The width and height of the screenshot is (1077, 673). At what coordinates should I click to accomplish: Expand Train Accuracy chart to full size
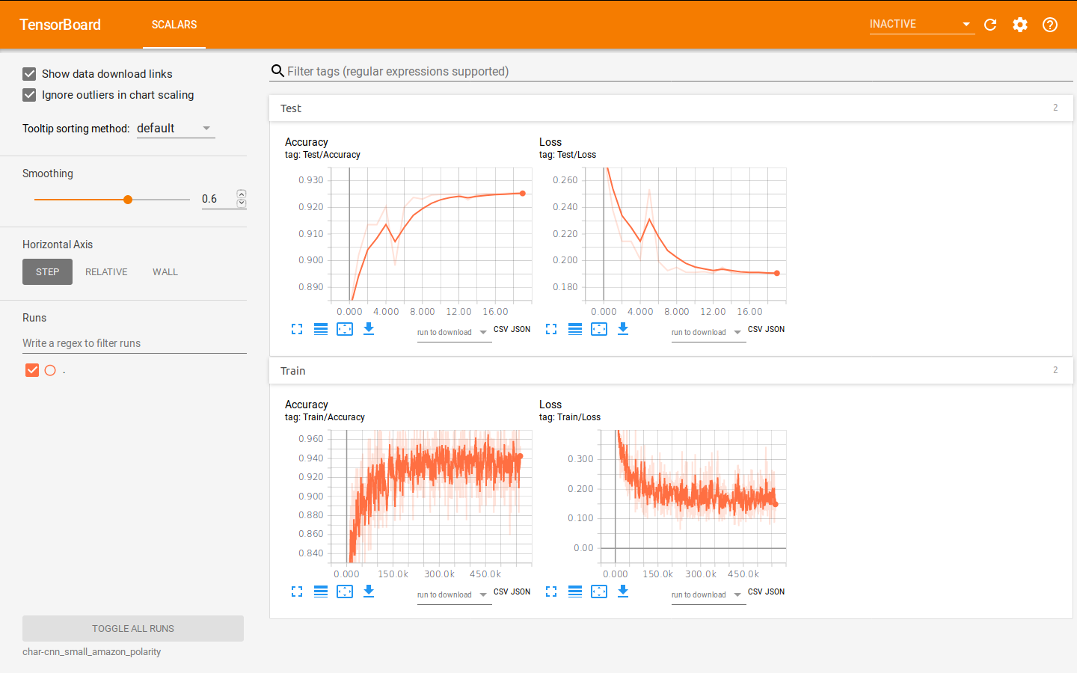pyautogui.click(x=297, y=591)
